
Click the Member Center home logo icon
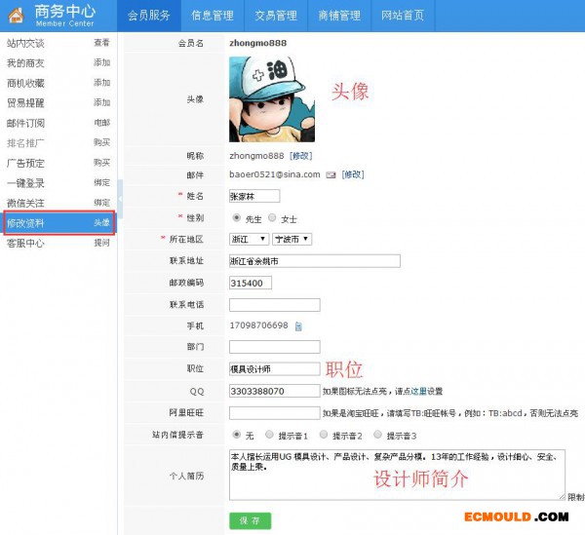click(16, 15)
